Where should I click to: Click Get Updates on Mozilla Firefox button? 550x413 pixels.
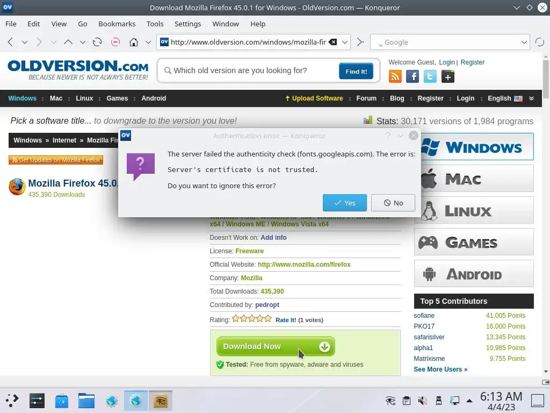(x=56, y=160)
